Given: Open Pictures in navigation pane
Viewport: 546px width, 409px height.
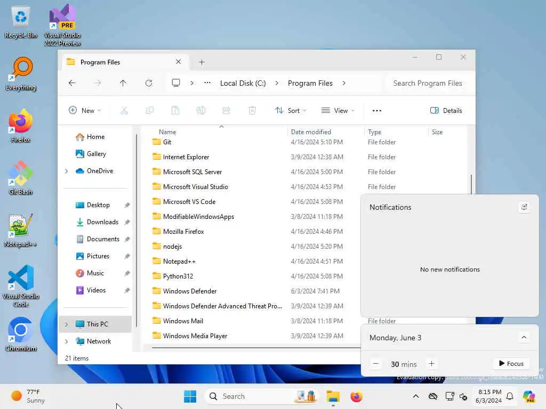Looking at the screenshot, I should [x=98, y=256].
